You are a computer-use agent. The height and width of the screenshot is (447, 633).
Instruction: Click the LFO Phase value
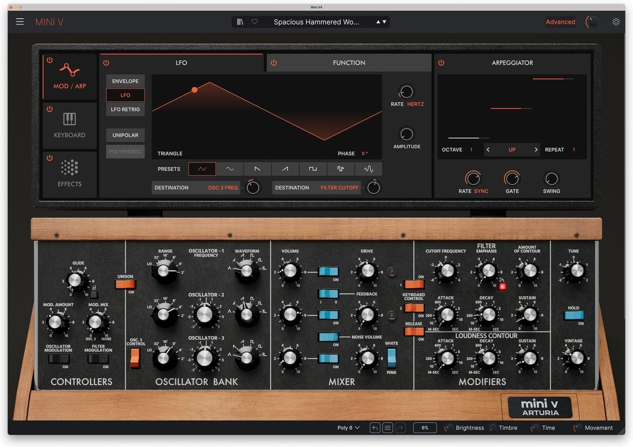(364, 154)
